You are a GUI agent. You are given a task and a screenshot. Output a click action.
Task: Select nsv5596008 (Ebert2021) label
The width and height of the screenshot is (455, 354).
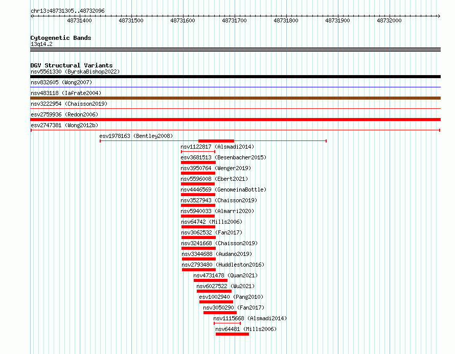214,179
